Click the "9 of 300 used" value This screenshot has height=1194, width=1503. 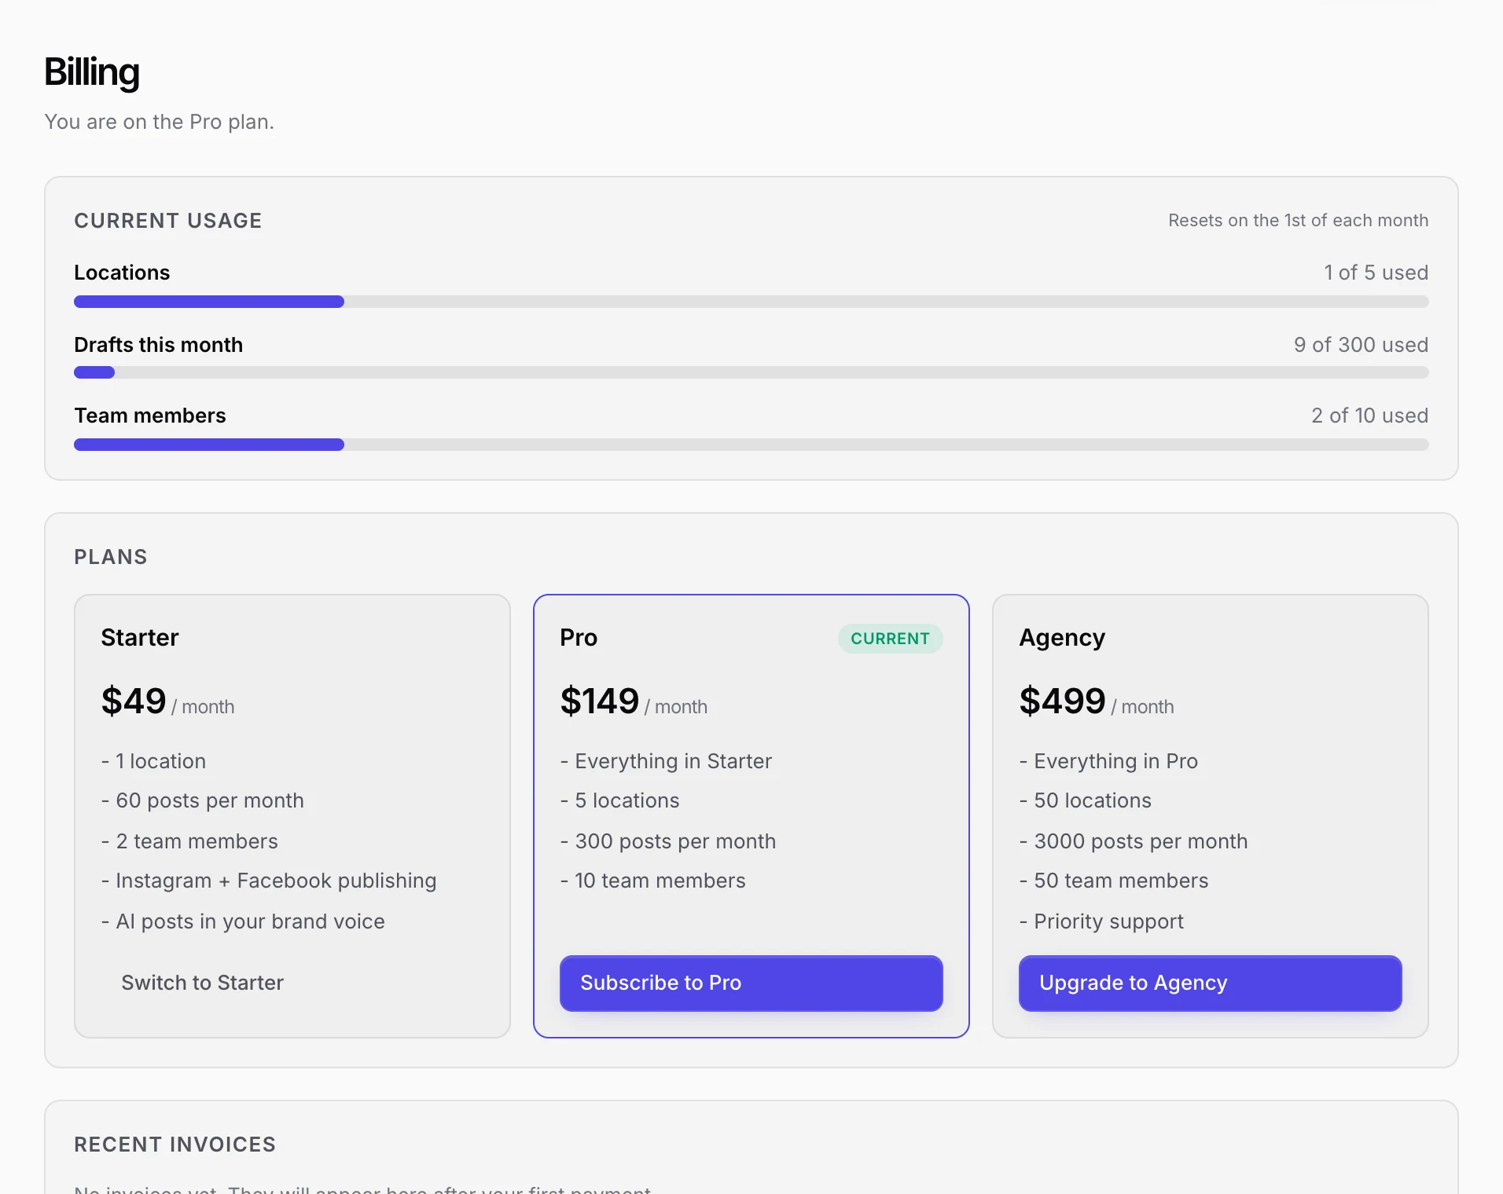point(1361,345)
